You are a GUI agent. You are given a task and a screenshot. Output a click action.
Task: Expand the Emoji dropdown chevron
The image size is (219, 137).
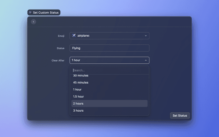[145, 36]
